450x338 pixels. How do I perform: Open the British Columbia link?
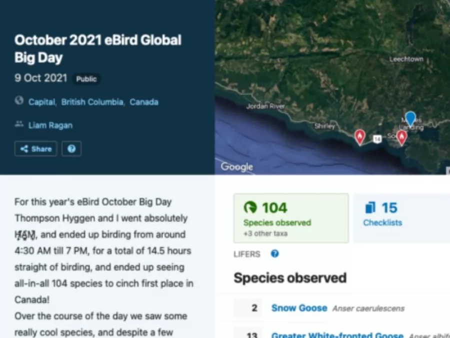92,102
